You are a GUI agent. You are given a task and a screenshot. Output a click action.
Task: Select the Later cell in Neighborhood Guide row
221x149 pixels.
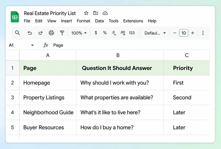tap(187, 112)
